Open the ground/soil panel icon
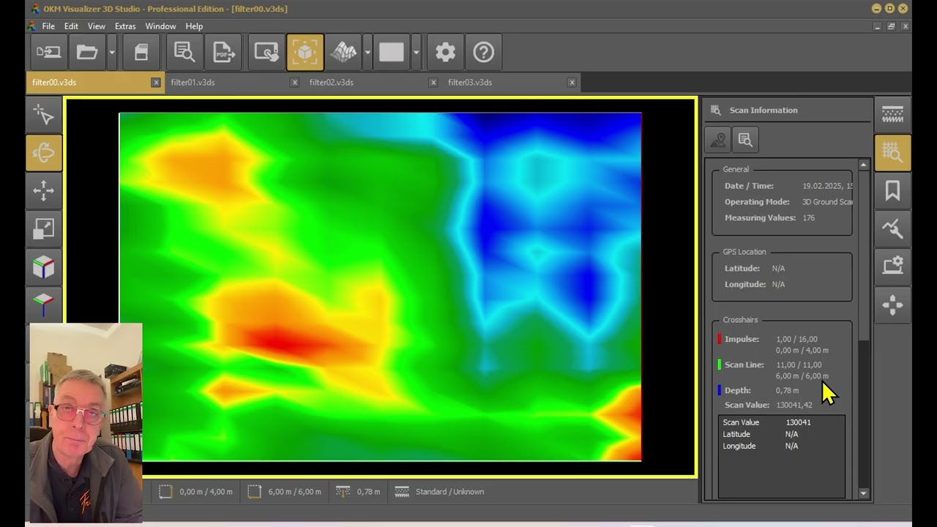 coord(892,115)
